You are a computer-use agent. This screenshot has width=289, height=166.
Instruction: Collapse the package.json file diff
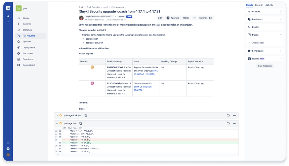[57, 123]
